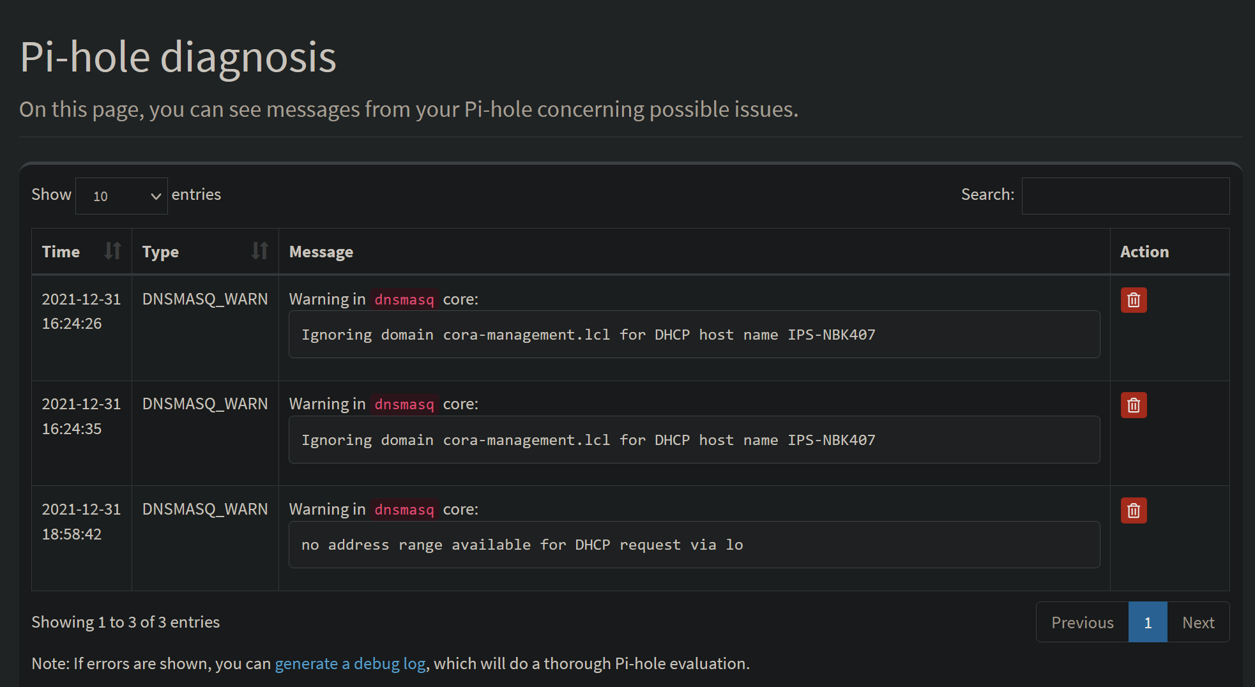Viewport: 1255px width, 687px height.
Task: Select 'no address range available' message
Action: (x=694, y=545)
